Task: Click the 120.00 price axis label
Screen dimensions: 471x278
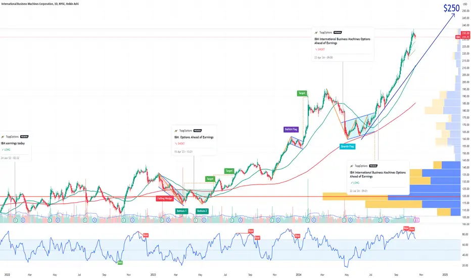Action: (x=465, y=196)
